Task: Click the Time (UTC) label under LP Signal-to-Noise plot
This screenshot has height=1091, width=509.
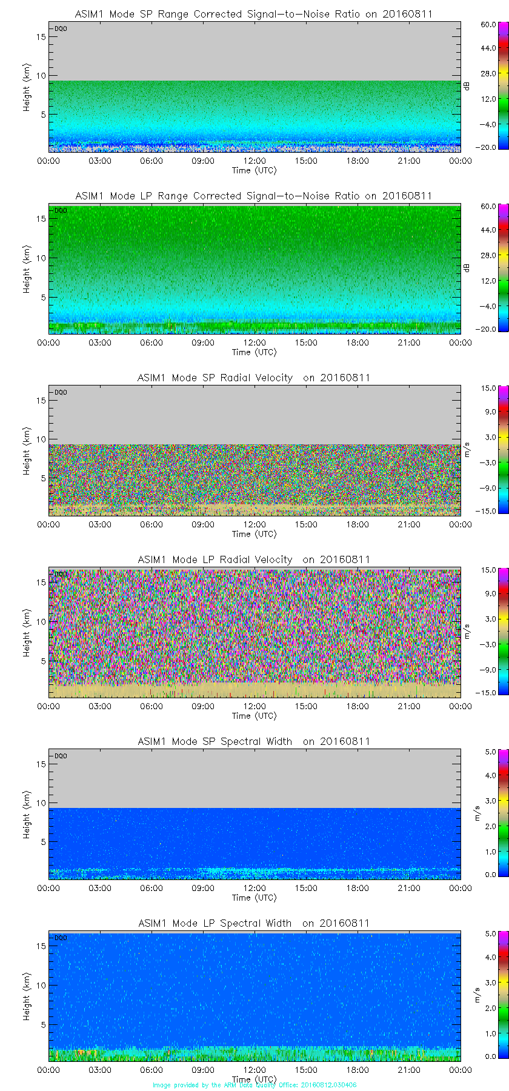Action: (x=254, y=352)
